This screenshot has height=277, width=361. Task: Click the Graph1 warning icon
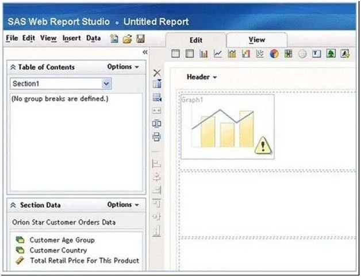[263, 145]
